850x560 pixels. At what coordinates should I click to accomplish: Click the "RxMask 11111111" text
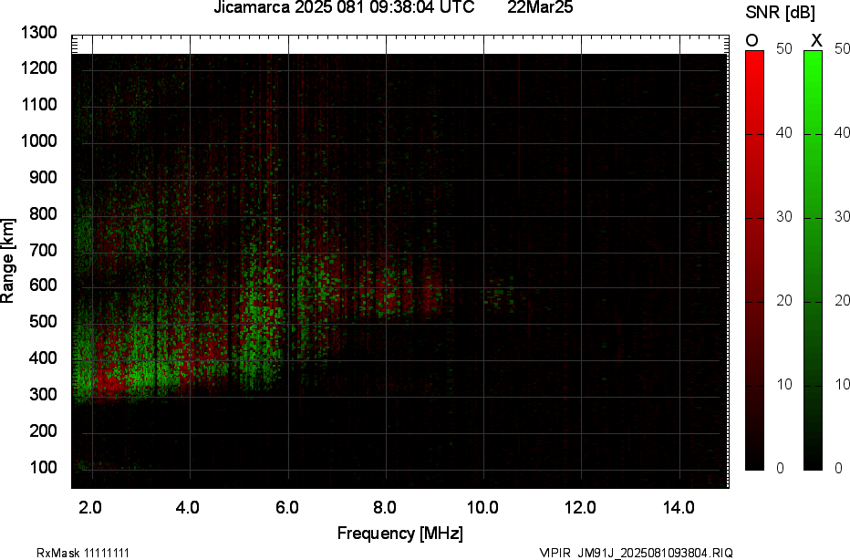point(68,553)
